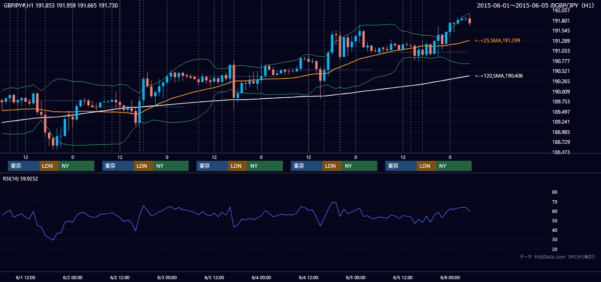601x282 pixels.
Task: Click the RSI scale value 40
Action: [554, 230]
